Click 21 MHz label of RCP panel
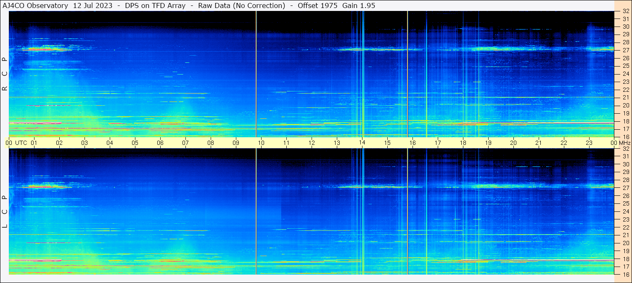The height and width of the screenshot is (283, 632). coord(626,97)
